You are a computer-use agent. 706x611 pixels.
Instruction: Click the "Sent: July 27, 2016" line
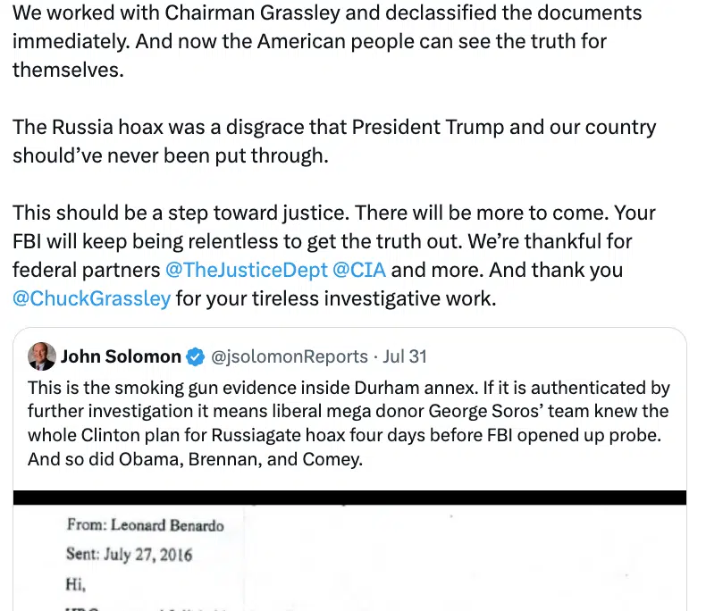pyautogui.click(x=129, y=554)
